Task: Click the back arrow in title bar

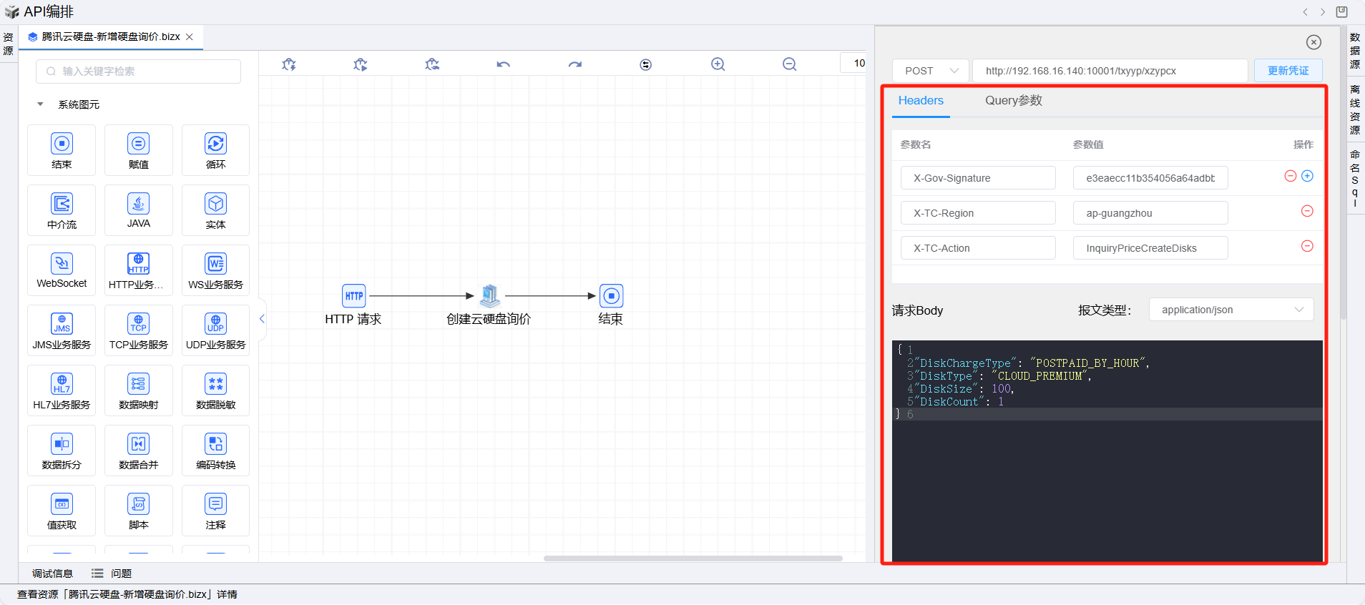Action: point(1305,11)
